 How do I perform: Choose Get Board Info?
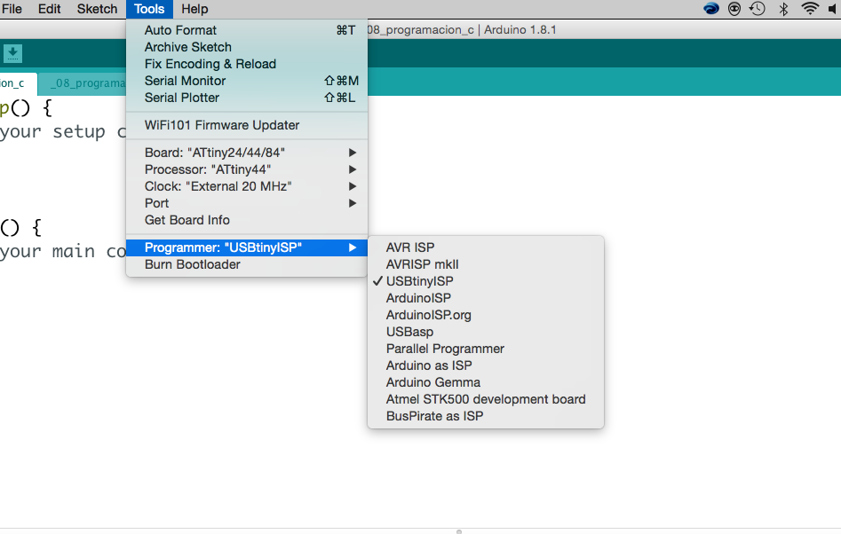point(247,220)
